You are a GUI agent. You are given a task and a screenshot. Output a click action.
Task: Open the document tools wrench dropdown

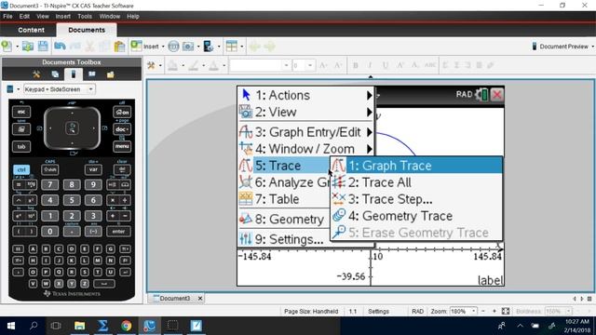point(160,66)
